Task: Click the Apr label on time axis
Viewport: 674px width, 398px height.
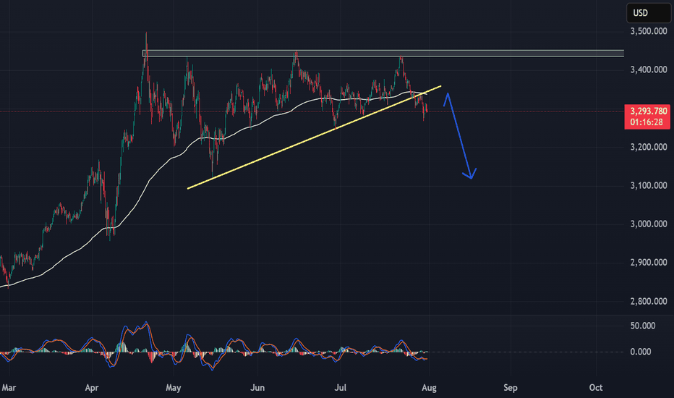Action: pos(92,388)
